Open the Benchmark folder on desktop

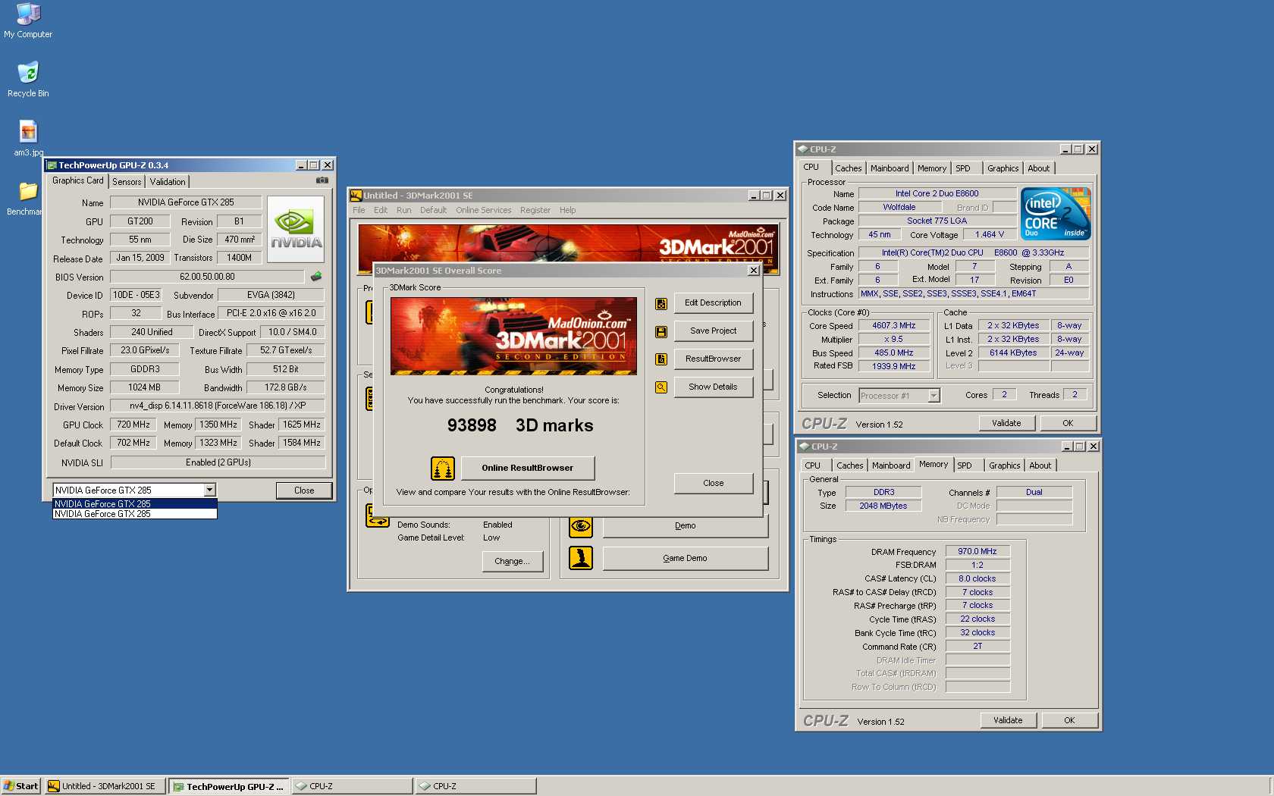coord(27,197)
